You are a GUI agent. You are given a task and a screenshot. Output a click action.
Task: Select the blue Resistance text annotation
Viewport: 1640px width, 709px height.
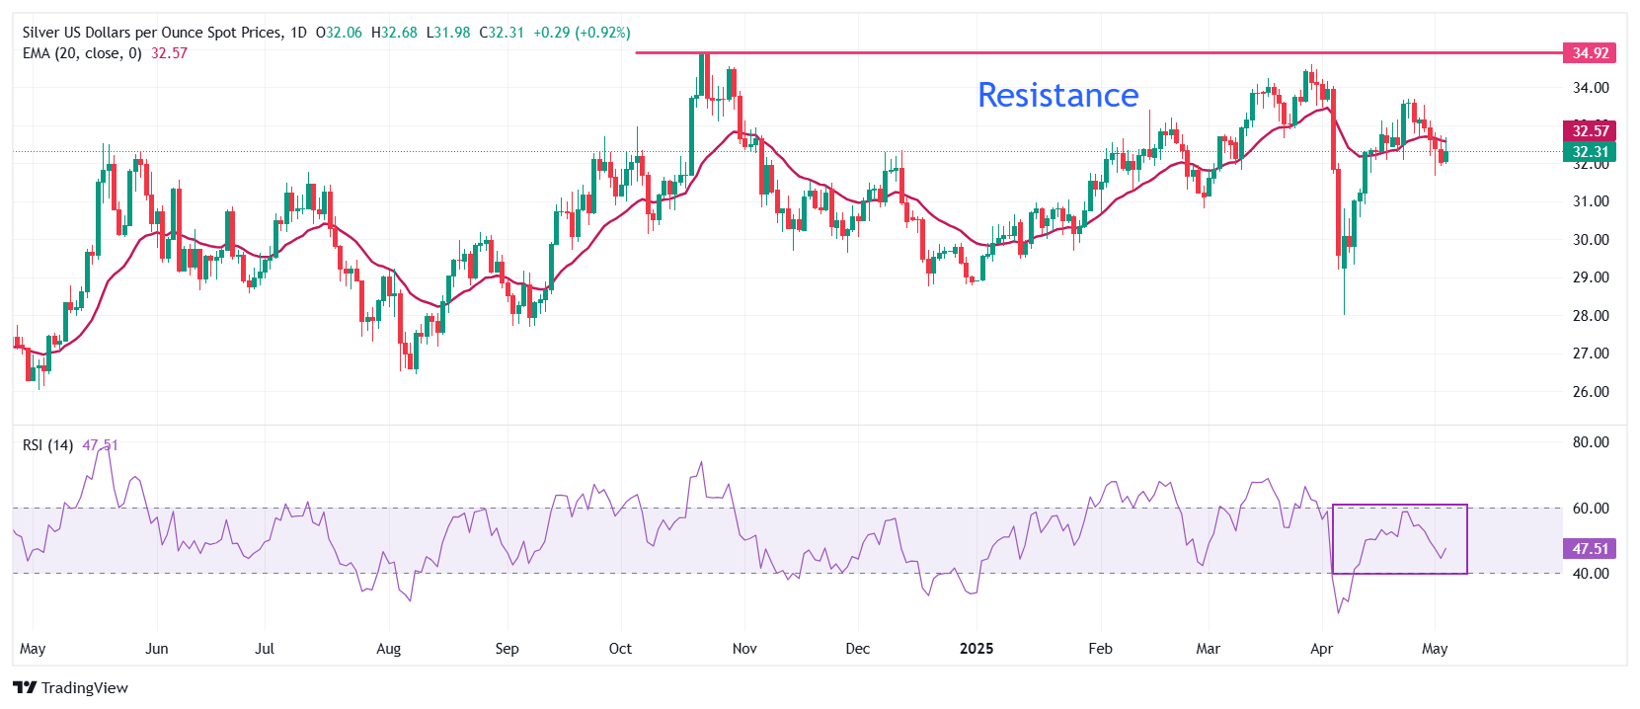[x=1057, y=95]
